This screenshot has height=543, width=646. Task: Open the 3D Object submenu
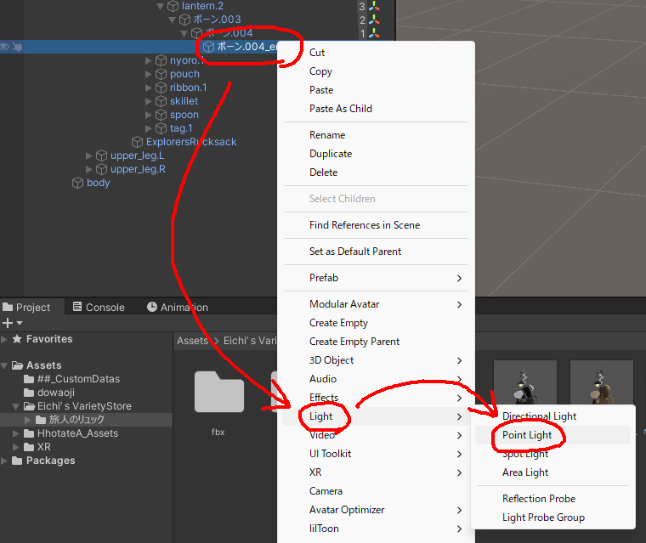point(333,360)
